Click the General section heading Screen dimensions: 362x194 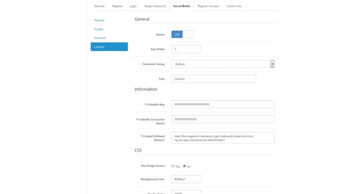[x=142, y=19]
